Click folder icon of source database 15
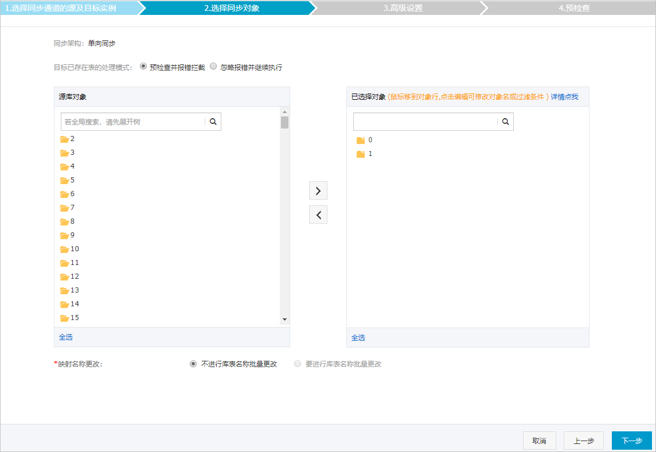This screenshot has height=452, width=656. point(64,318)
